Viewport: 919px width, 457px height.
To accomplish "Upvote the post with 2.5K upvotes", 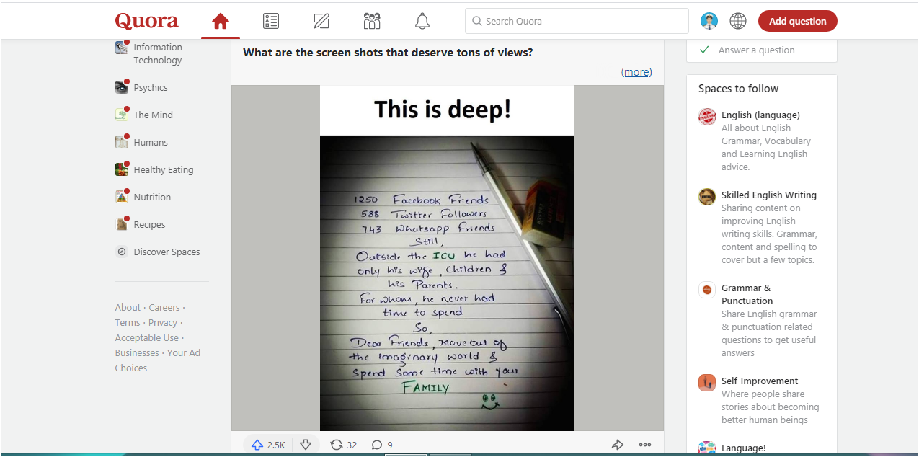I will click(x=267, y=445).
